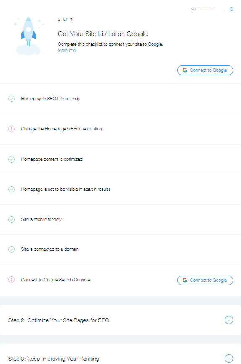Click Step 3: Keep Improving Your Ranking heading
This screenshot has height=364, width=241.
54,359
